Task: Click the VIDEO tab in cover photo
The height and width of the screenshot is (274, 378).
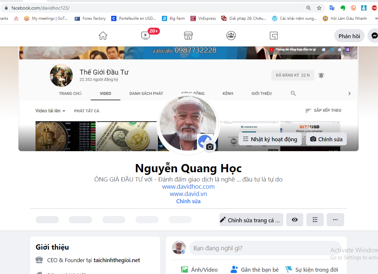Action: click(105, 94)
